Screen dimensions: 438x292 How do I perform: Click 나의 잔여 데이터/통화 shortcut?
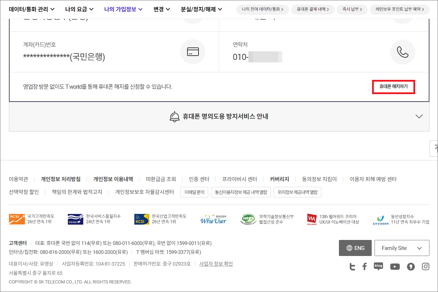coord(262,10)
